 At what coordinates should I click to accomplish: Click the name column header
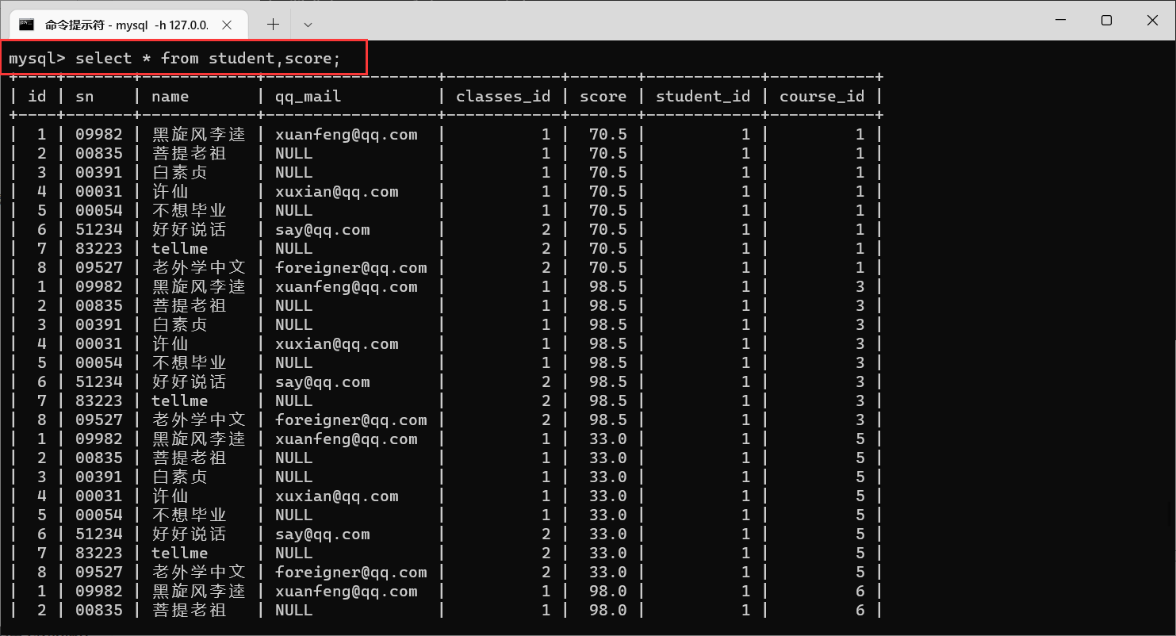pyautogui.click(x=170, y=96)
